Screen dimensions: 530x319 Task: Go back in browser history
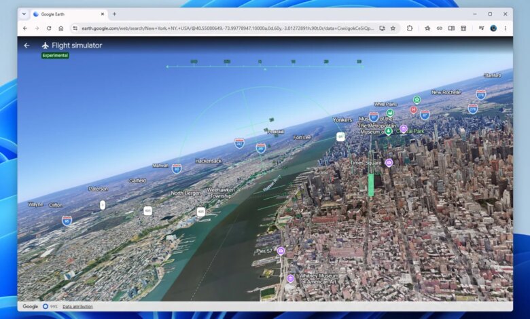coord(25,29)
